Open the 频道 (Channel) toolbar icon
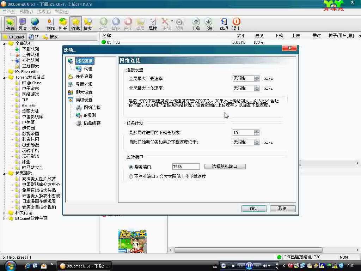The width and height of the screenshot is (361, 271). (x=22, y=24)
